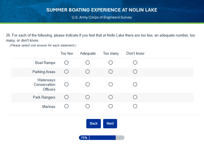Select 'Too few' for Park Rangers

click(66, 97)
